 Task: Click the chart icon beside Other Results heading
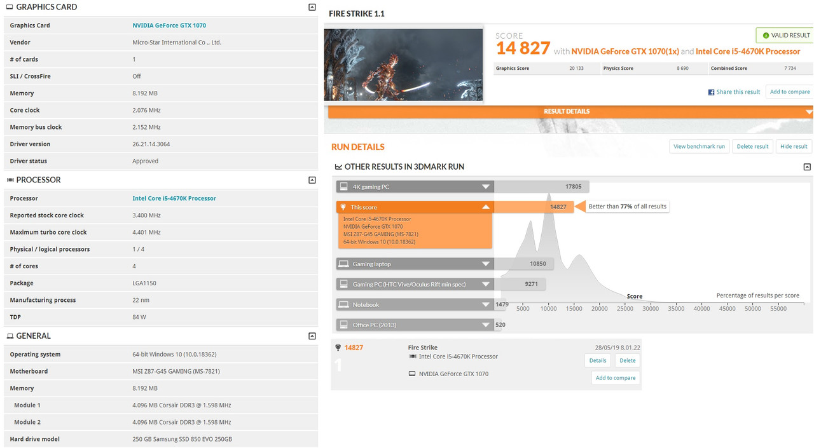[338, 166]
